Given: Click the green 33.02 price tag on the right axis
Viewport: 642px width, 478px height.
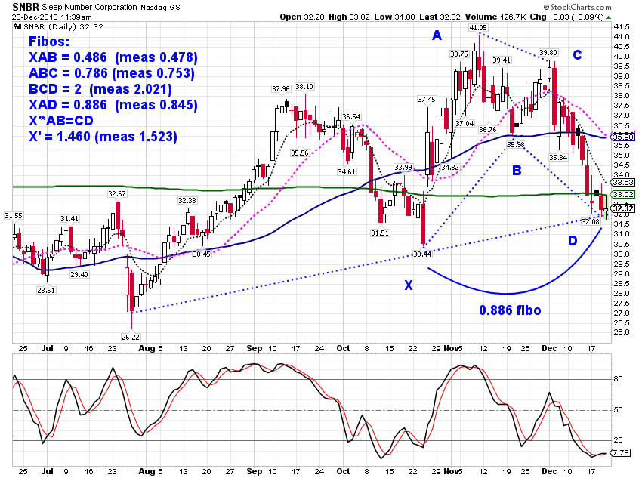Looking at the screenshot, I should click(x=624, y=194).
